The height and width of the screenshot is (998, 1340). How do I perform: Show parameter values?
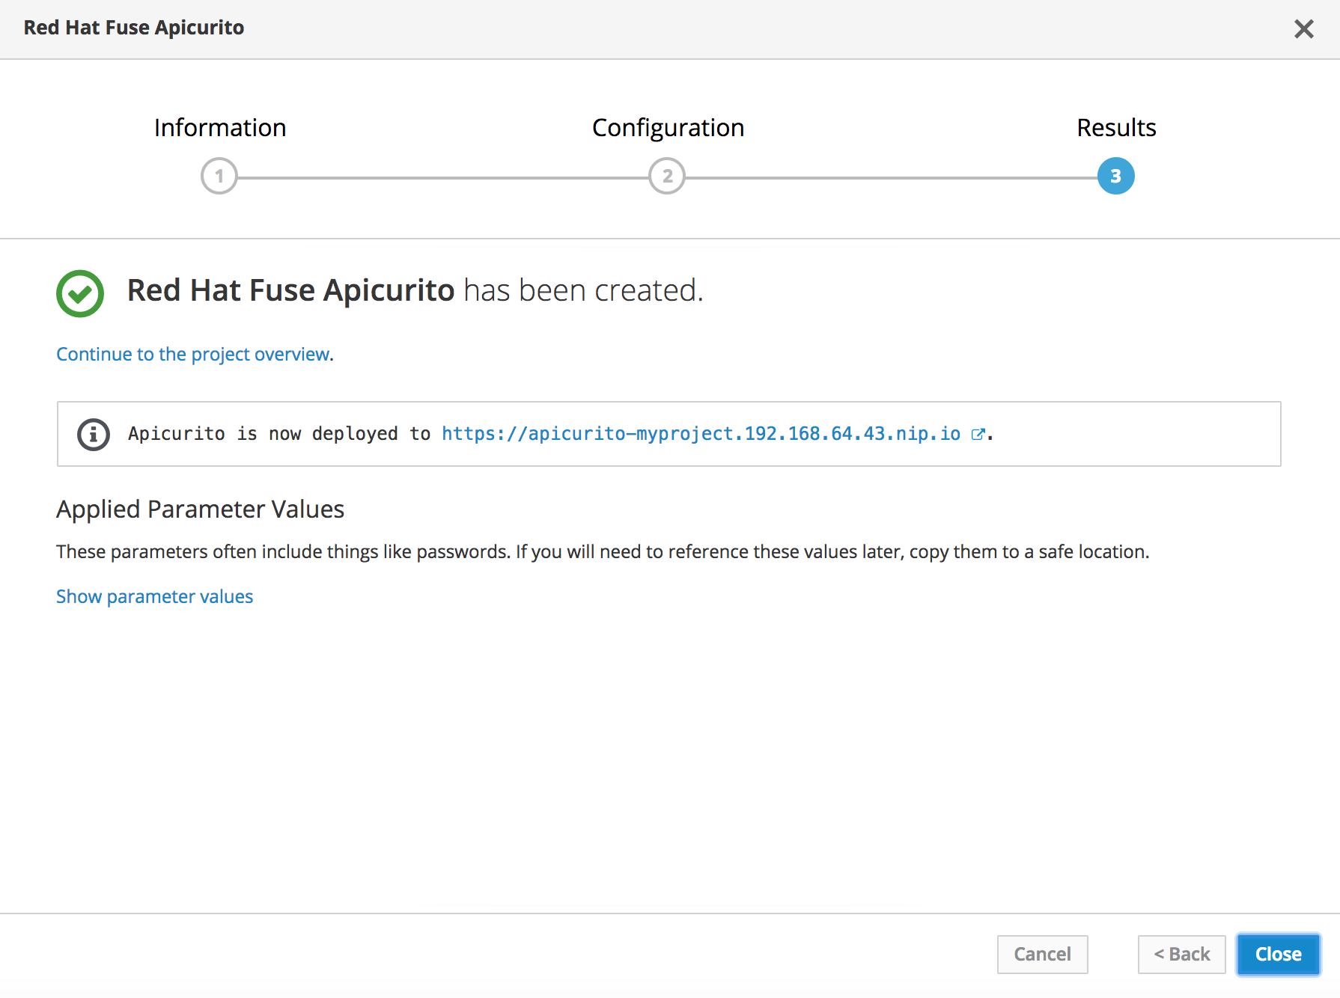[155, 596]
